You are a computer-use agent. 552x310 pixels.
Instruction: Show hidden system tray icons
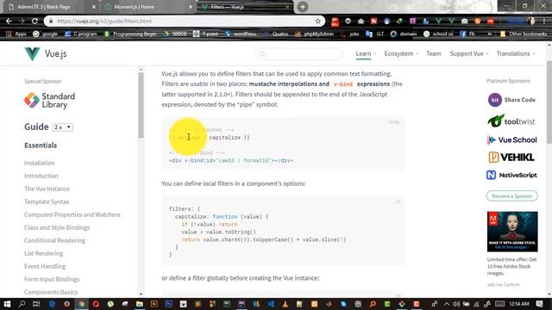pyautogui.click(x=447, y=304)
